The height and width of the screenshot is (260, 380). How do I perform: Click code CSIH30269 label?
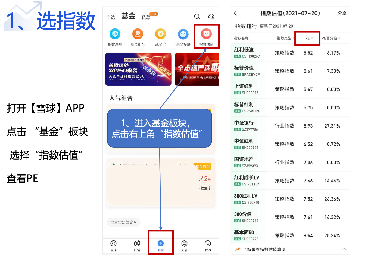[251, 56]
